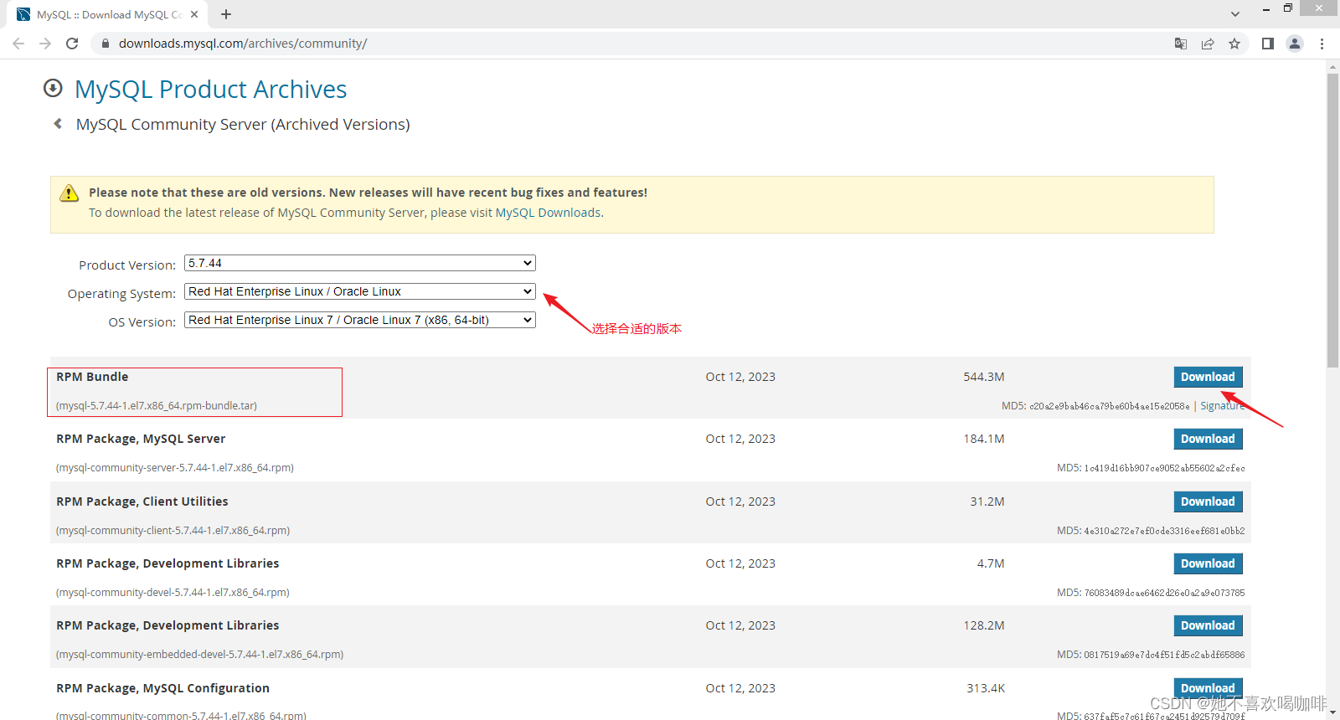The width and height of the screenshot is (1340, 720).
Task: Download RPM Package, Client Utilities
Action: (1208, 501)
